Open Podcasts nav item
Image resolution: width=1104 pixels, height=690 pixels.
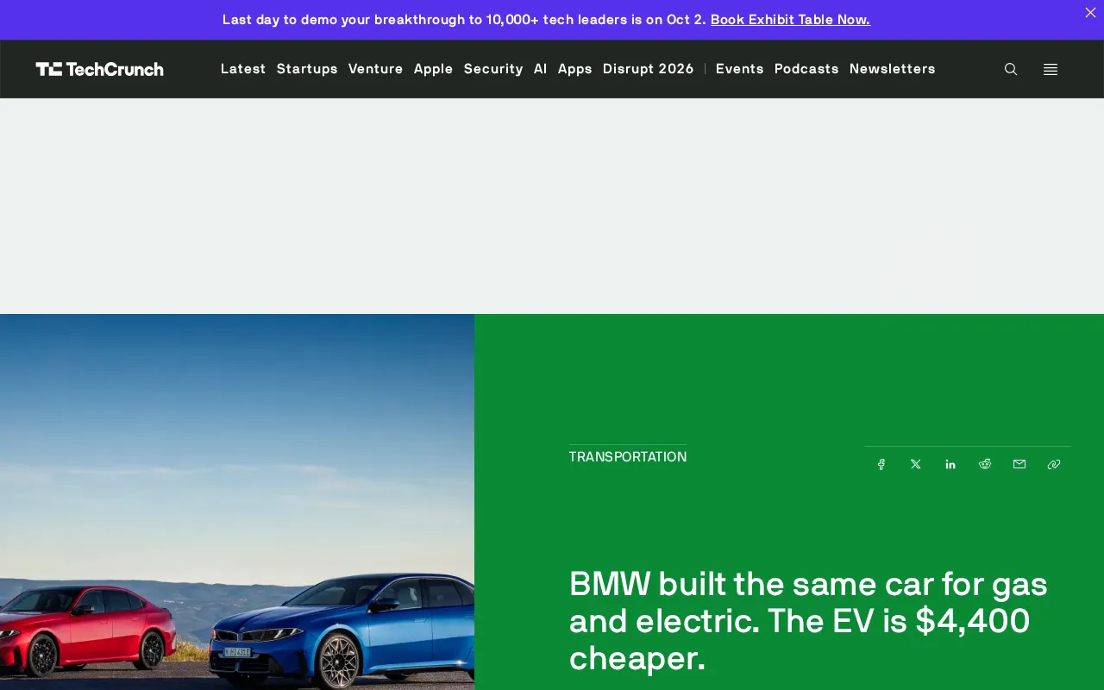(806, 69)
